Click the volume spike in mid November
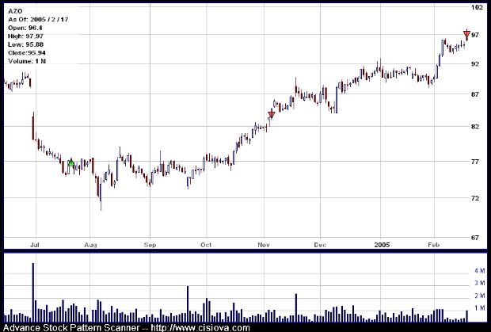 coord(296,308)
